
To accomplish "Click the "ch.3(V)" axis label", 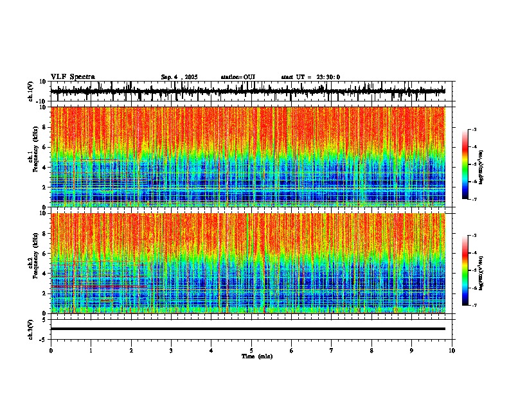I will 31,329.
